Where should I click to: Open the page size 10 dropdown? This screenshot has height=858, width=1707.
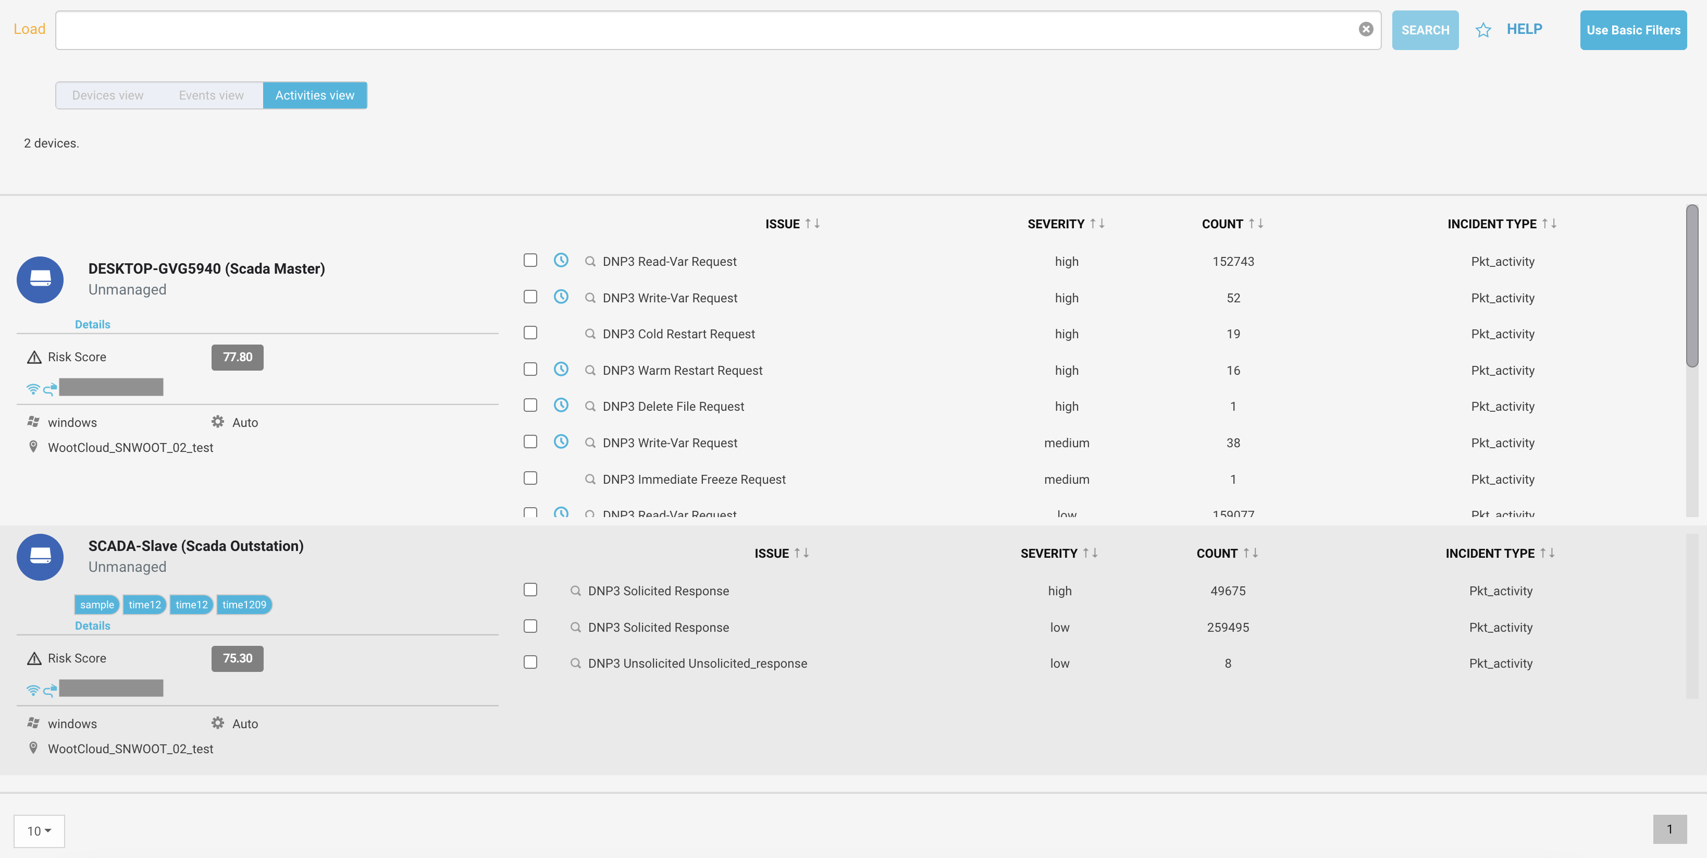click(x=39, y=830)
